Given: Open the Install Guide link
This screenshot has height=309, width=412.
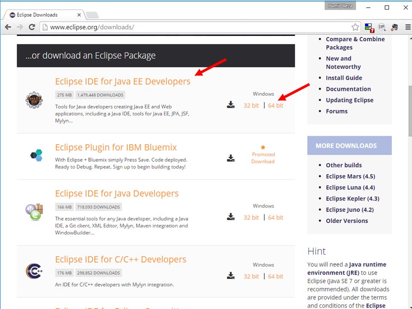Looking at the screenshot, I should pos(344,78).
